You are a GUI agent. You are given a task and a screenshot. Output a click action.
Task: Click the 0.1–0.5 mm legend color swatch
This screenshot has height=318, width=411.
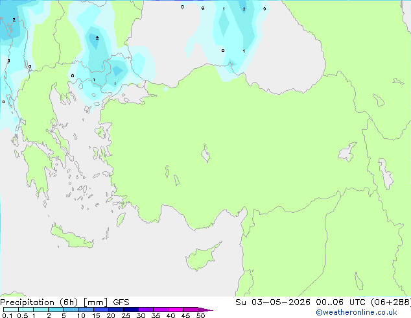coord(11,310)
